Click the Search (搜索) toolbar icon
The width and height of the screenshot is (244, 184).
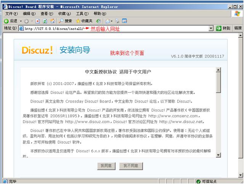point(61,21)
